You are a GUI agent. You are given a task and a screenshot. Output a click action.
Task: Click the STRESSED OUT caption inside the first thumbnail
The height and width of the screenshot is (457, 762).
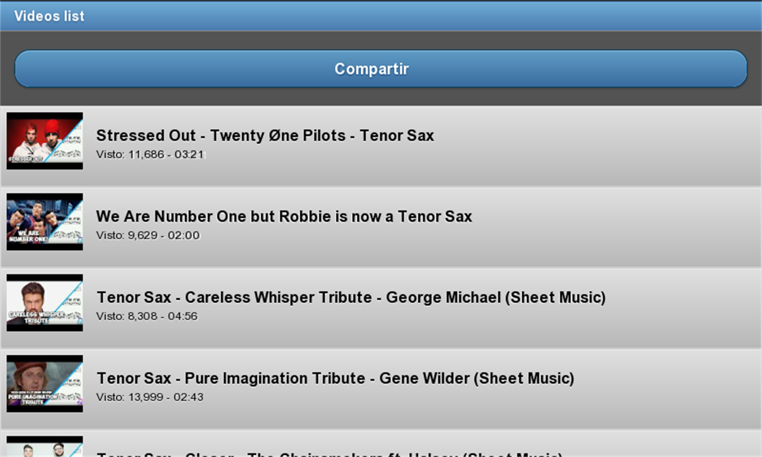[26, 159]
